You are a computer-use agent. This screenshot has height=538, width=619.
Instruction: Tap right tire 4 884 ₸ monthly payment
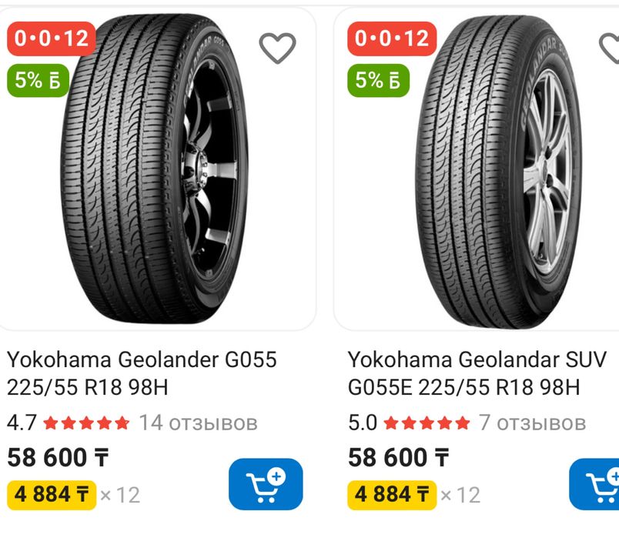pyautogui.click(x=392, y=493)
